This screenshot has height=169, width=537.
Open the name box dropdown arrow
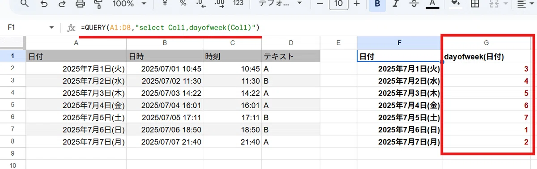pos(51,28)
